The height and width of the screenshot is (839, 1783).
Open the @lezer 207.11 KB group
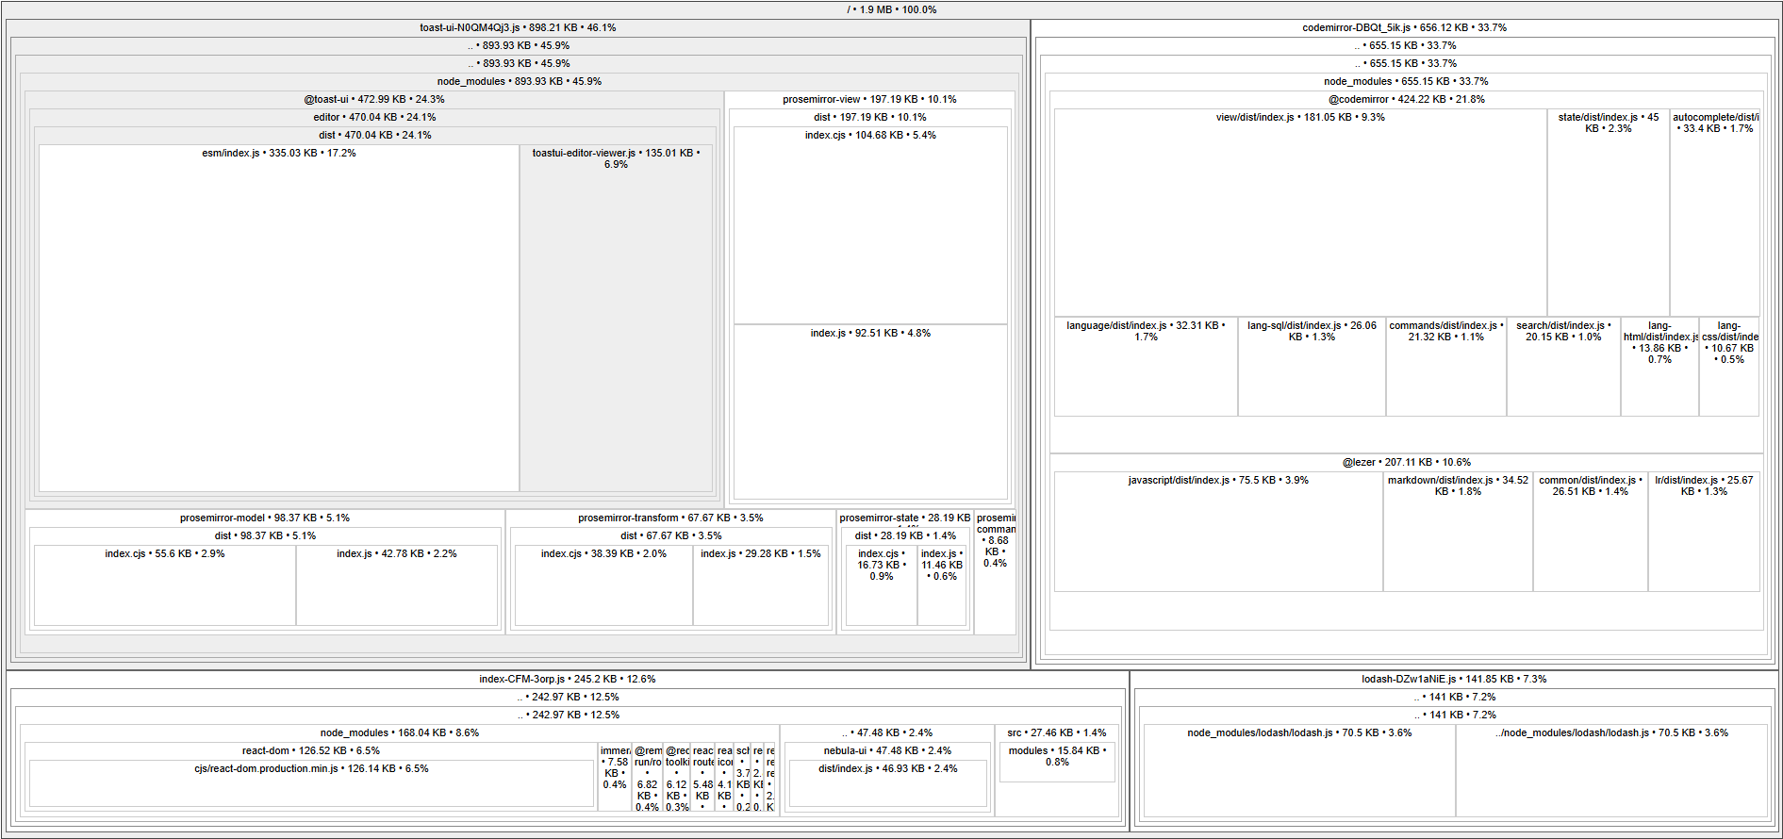tap(1406, 462)
